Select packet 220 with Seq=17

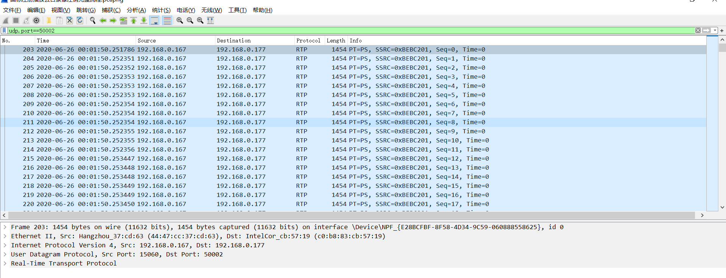tap(354, 204)
